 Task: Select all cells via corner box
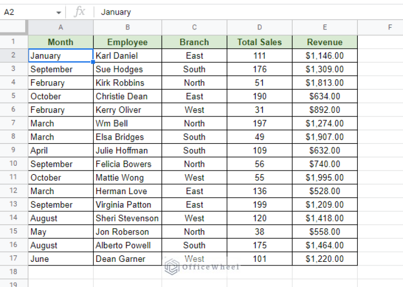coord(14,27)
